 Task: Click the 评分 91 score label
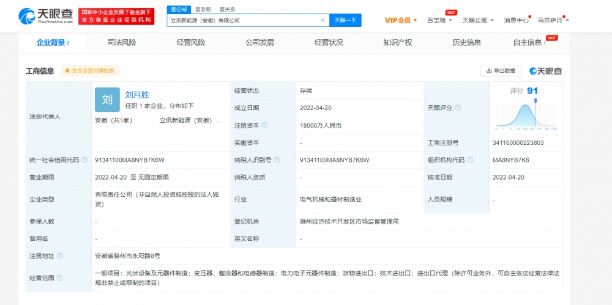click(x=524, y=91)
